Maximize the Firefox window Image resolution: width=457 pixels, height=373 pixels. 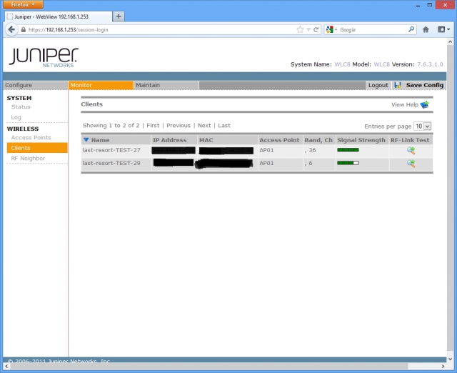(430, 5)
